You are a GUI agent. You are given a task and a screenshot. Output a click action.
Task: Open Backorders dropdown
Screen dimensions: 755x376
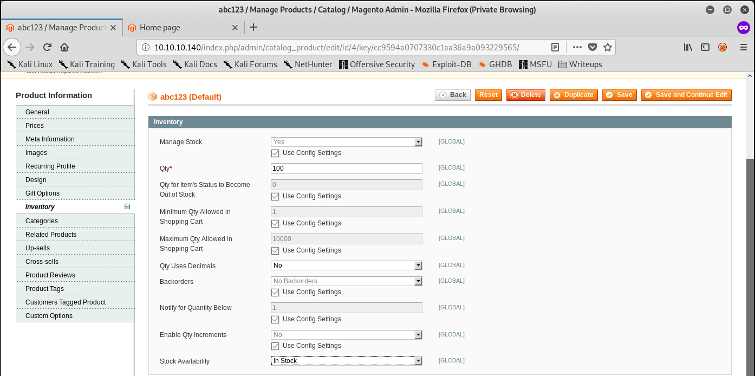347,281
